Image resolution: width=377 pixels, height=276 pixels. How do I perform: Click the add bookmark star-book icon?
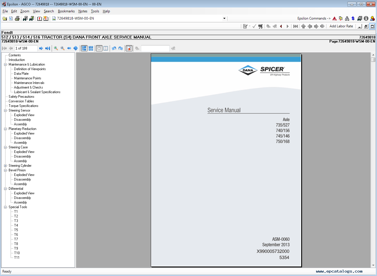pos(46,18)
